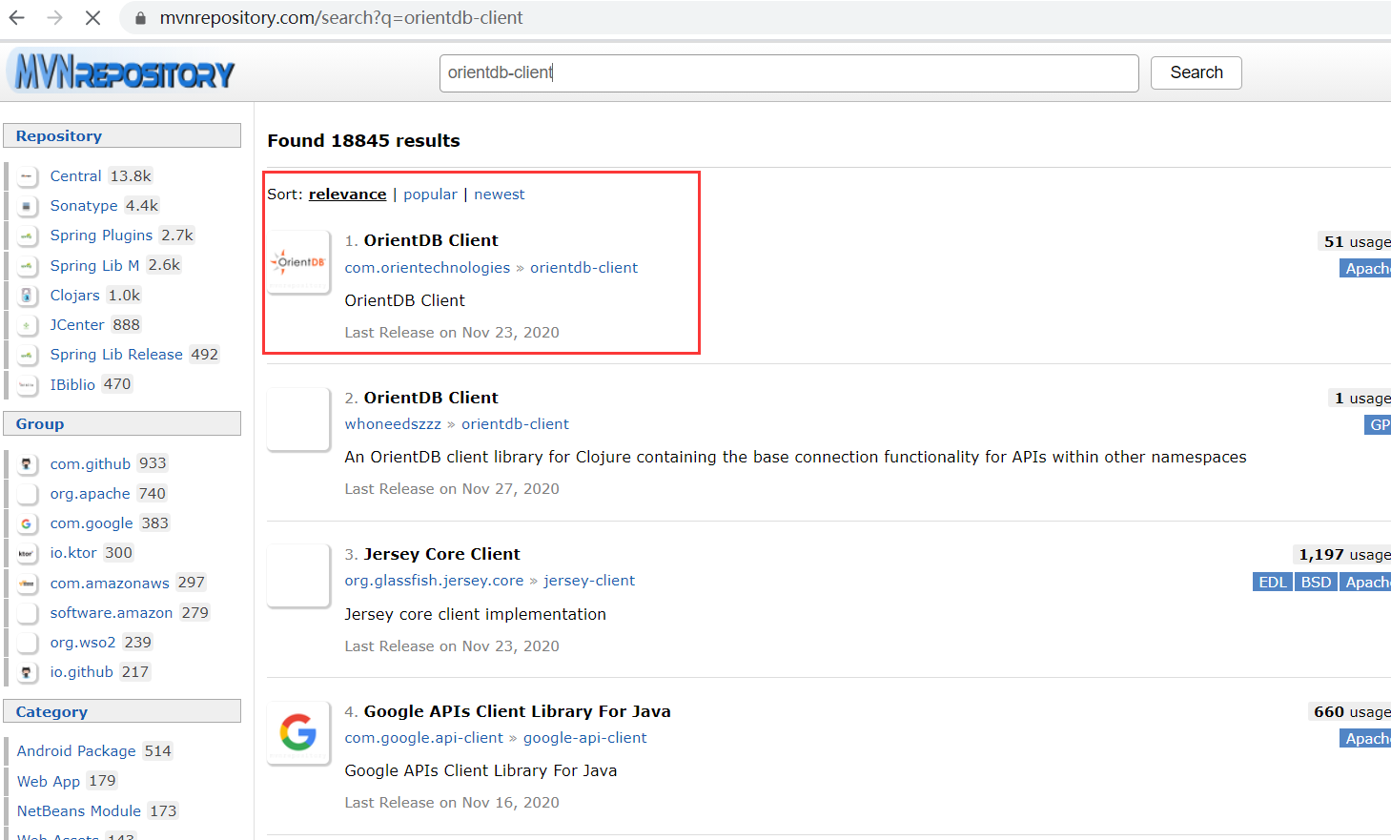This screenshot has height=840, width=1391.
Task: Click the Google logo thumbnail
Action: coord(298,733)
